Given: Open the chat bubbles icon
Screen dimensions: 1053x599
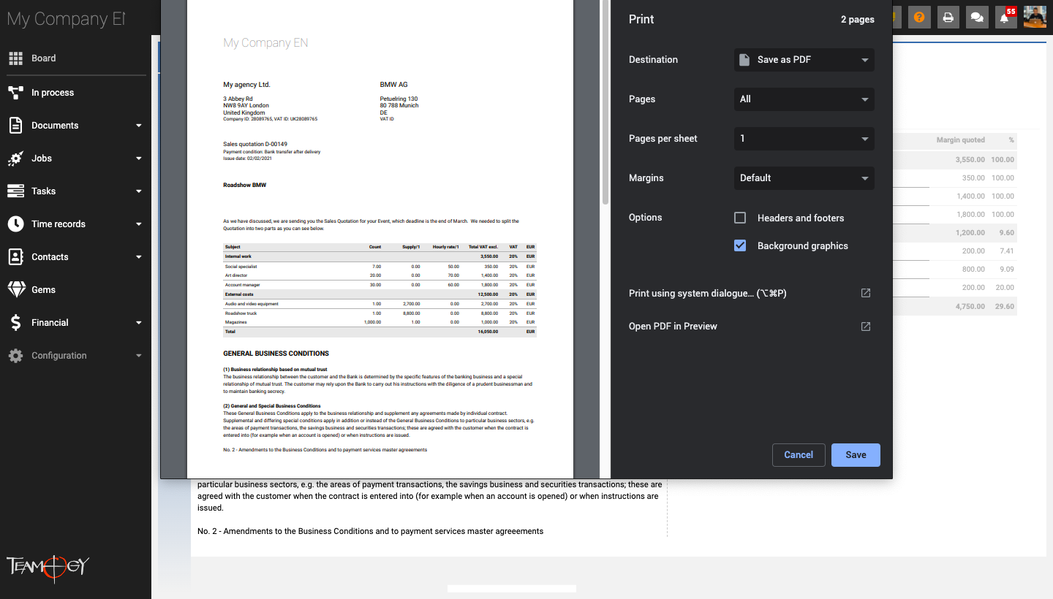Looking at the screenshot, I should (x=976, y=18).
